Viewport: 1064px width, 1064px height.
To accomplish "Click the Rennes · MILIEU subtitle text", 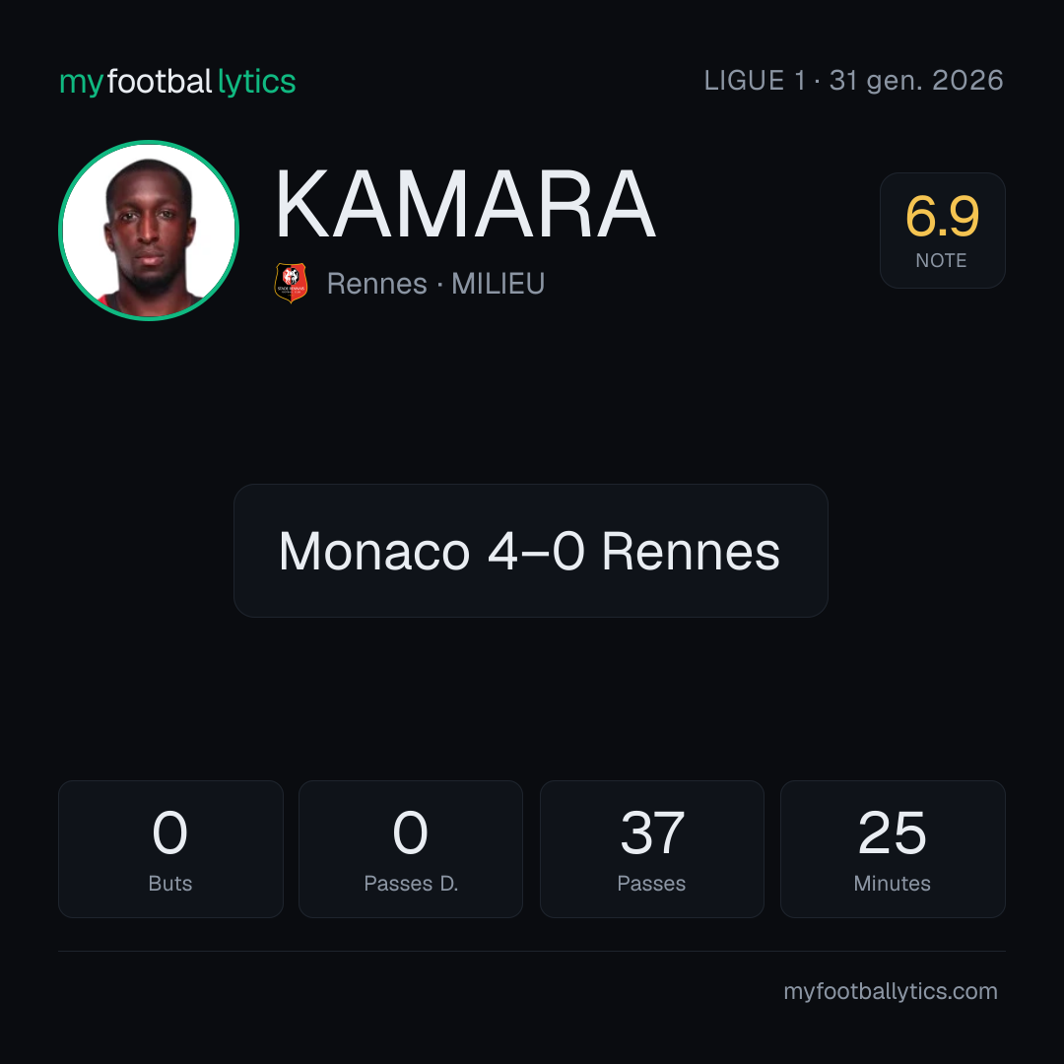I will 435,284.
